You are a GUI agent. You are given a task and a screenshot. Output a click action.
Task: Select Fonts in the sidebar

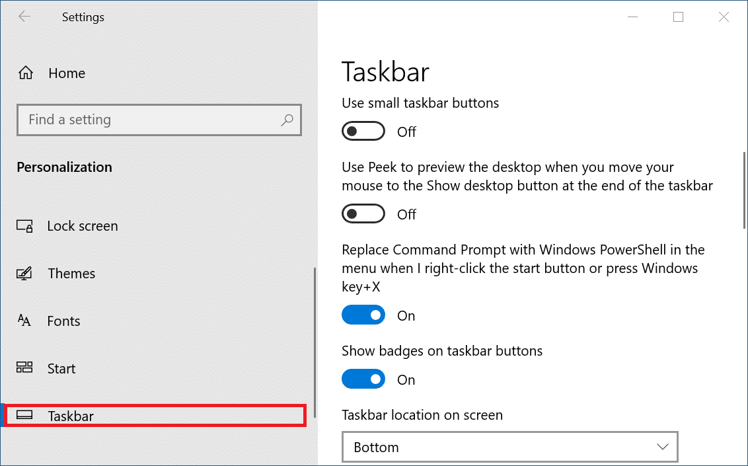pos(63,321)
